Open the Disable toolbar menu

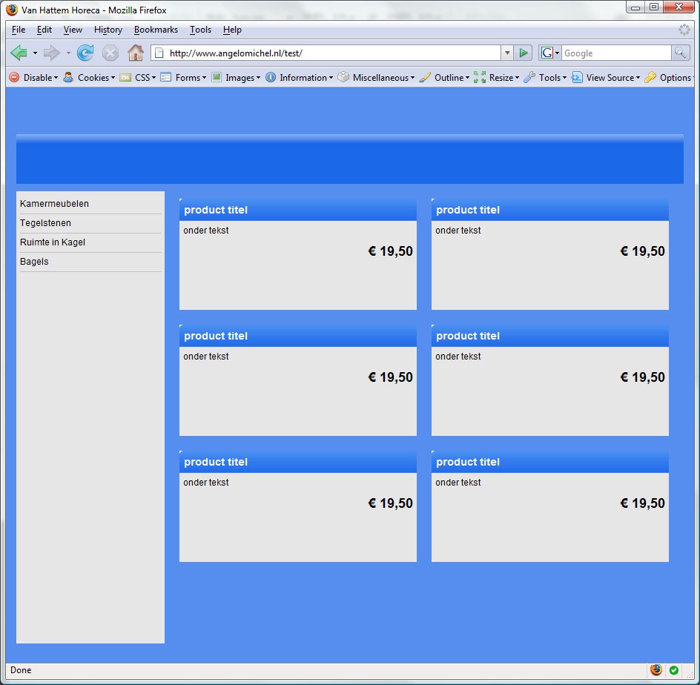pyautogui.click(x=33, y=78)
